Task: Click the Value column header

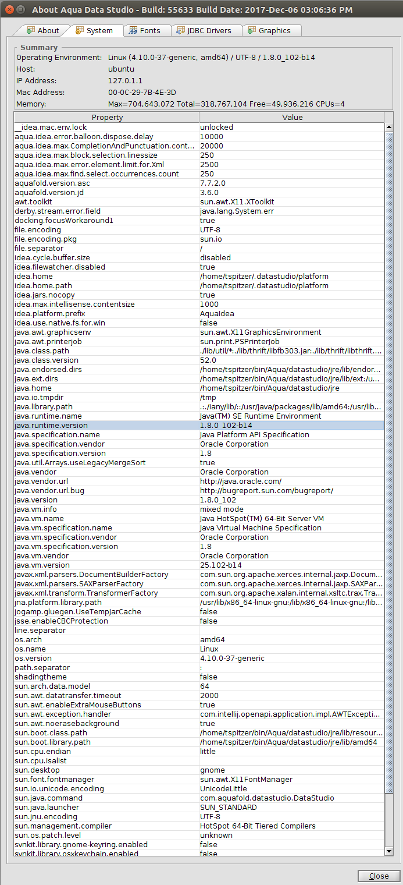Action: coord(292,117)
